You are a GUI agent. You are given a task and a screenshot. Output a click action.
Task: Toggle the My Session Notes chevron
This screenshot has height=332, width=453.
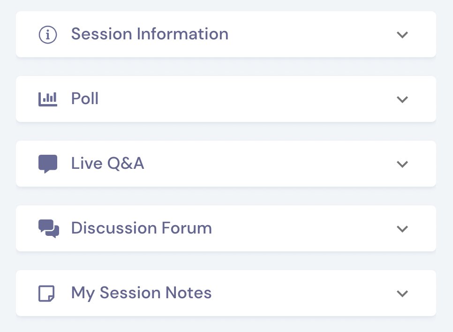402,294
